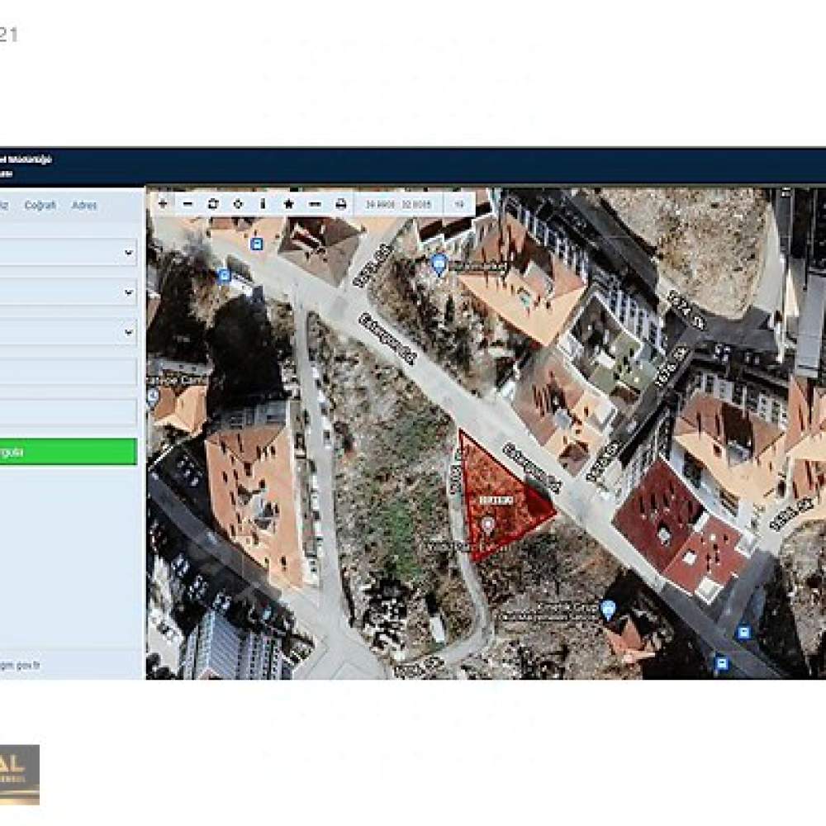Viewport: 826px width, 826px height.
Task: Zoom out with the first minus toolbar icon
Action: click(188, 204)
